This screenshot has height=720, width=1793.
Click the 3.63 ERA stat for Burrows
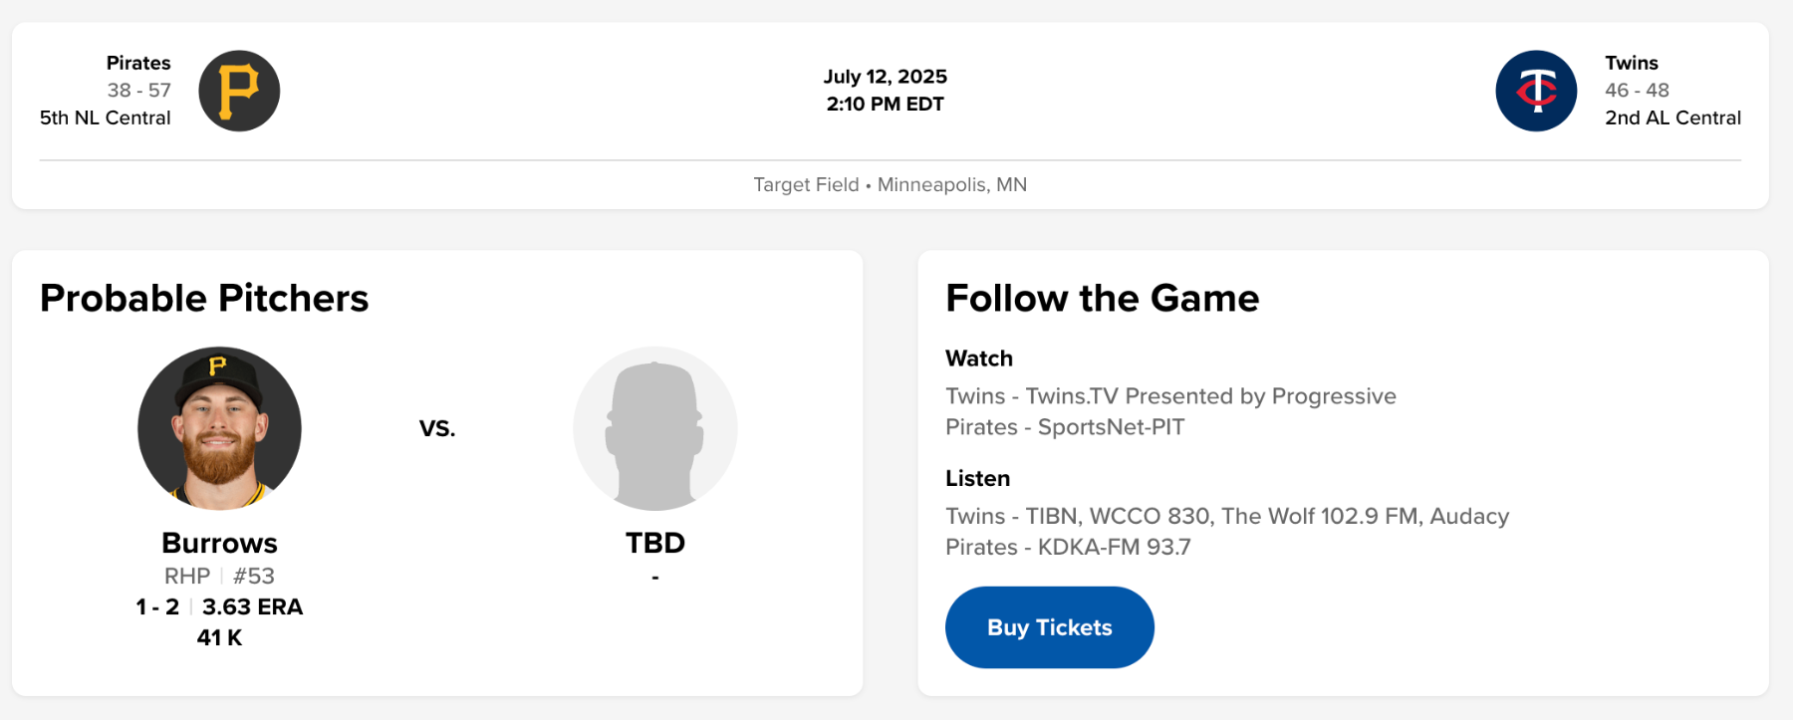(252, 606)
